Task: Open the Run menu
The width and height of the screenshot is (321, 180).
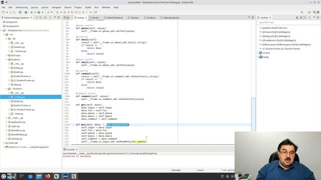Action: 97,7
